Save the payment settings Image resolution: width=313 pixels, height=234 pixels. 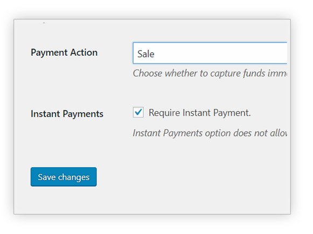[x=64, y=177]
